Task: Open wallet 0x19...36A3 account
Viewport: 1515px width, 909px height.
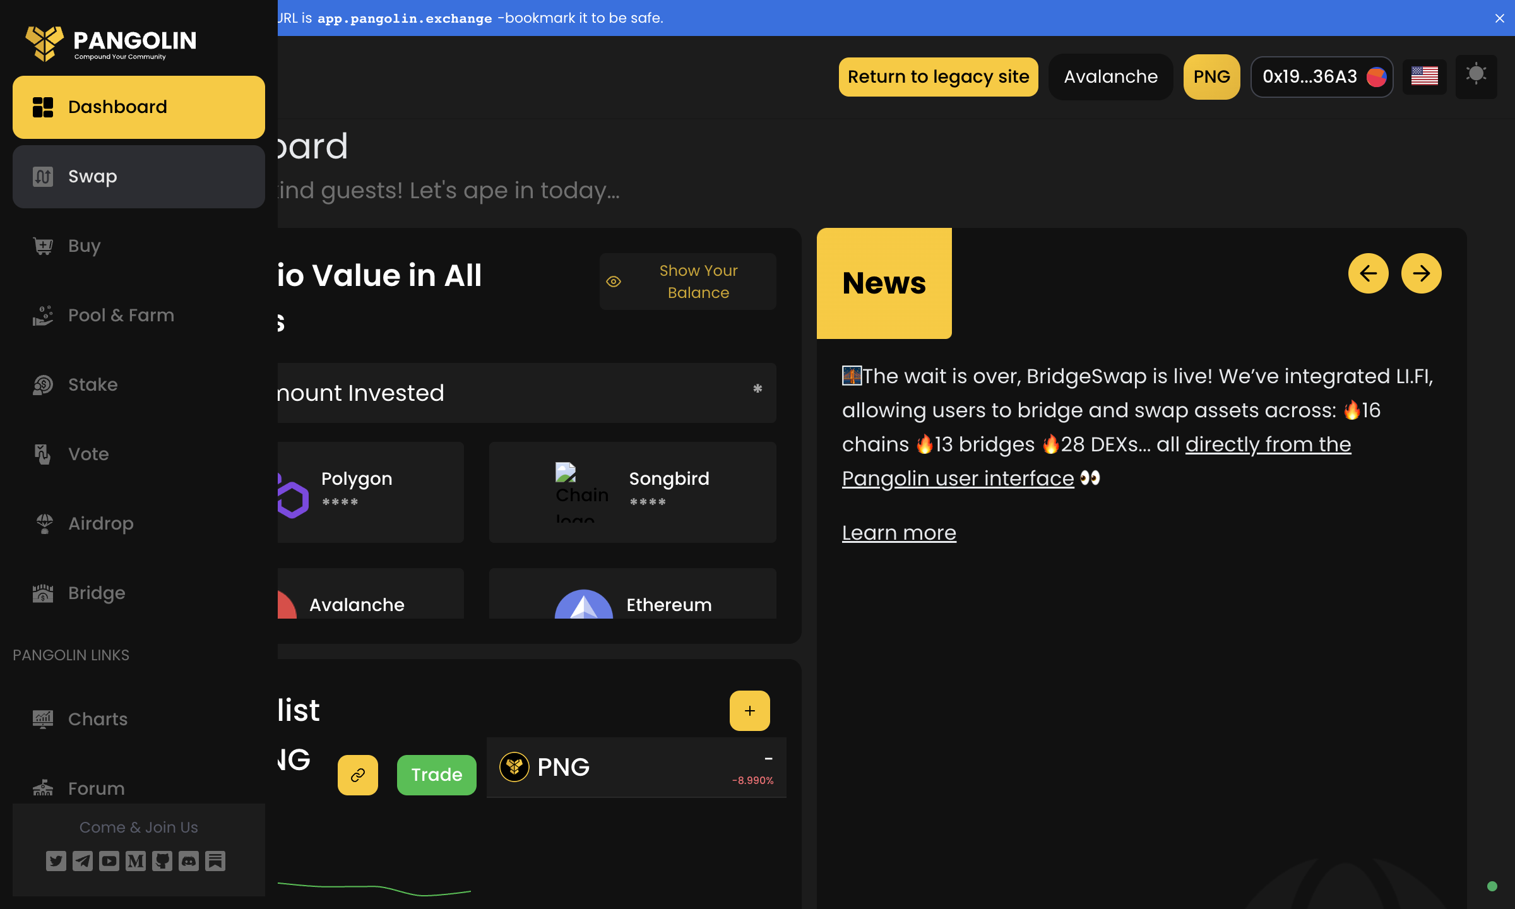Action: pos(1322,77)
